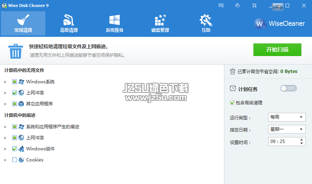Click the 0 Bytes saved value
The image size is (312, 184).
pyautogui.click(x=289, y=71)
